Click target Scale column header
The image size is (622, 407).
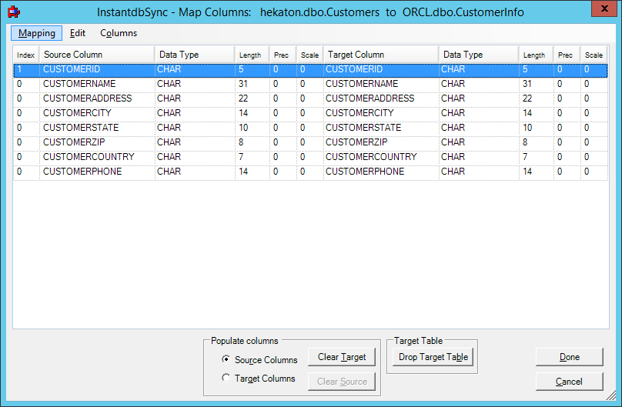tap(594, 55)
